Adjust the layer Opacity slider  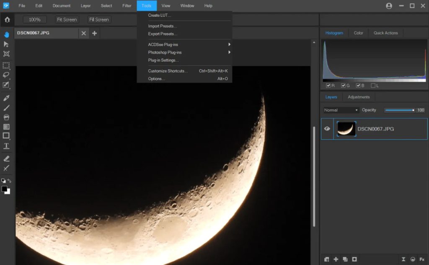(x=400, y=110)
